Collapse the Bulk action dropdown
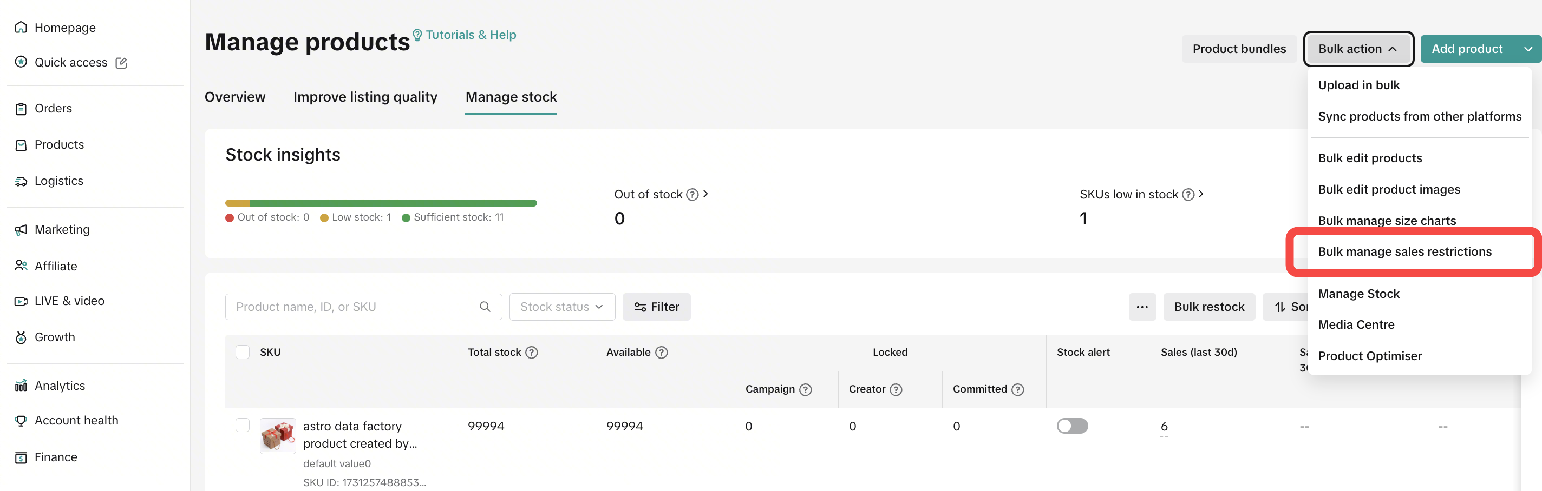The image size is (1542, 491). coord(1357,49)
